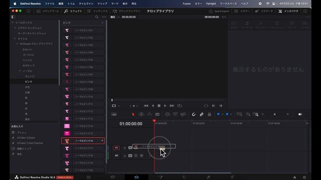Click the Overwrite Clip icon
The width and height of the screenshot is (321, 180).
pyautogui.click(x=175, y=114)
